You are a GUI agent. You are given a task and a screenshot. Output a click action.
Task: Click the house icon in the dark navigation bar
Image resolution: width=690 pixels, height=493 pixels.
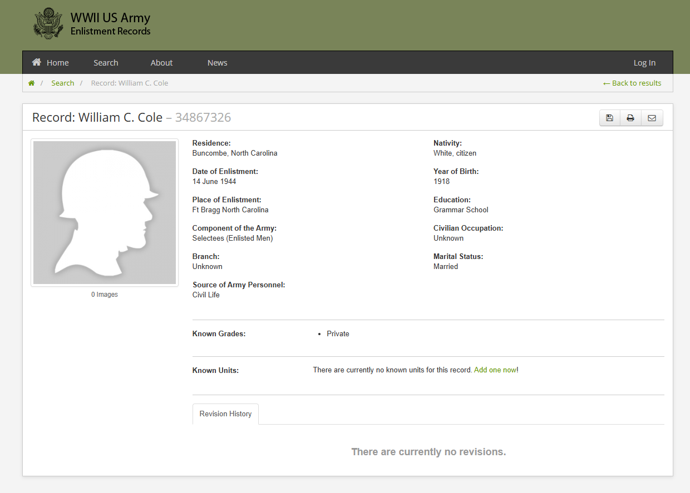click(37, 62)
